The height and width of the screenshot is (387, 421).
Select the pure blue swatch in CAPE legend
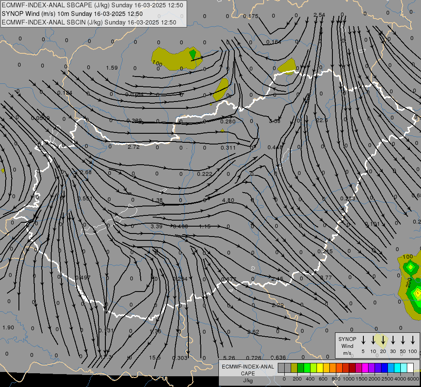click(385, 368)
